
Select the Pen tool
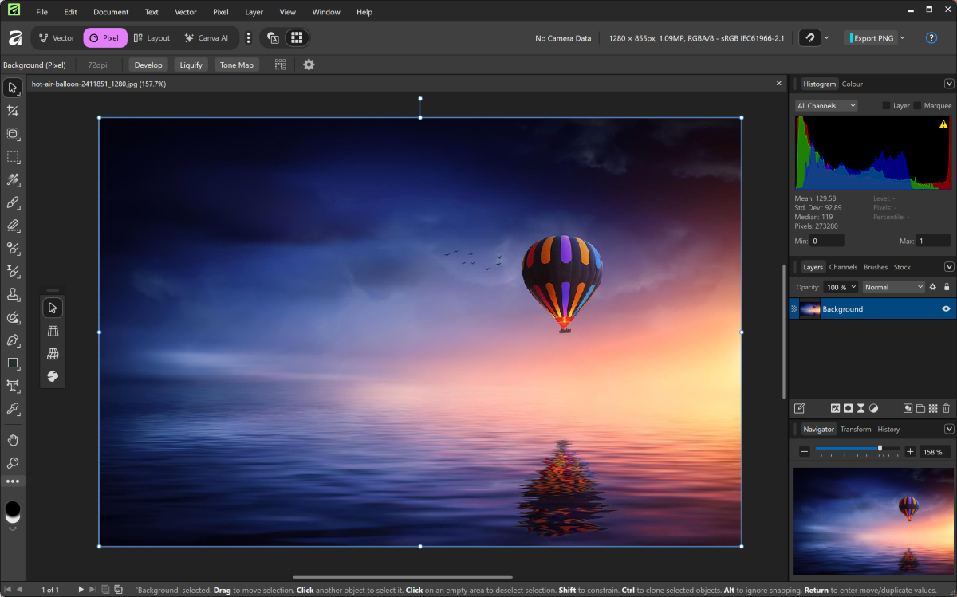[13, 340]
